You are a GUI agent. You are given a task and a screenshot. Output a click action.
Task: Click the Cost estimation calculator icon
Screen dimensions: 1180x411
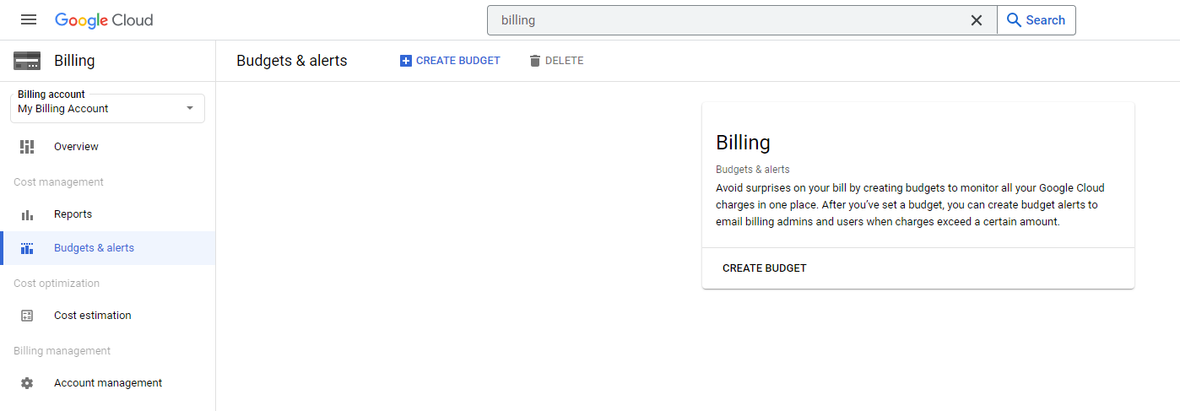point(27,316)
